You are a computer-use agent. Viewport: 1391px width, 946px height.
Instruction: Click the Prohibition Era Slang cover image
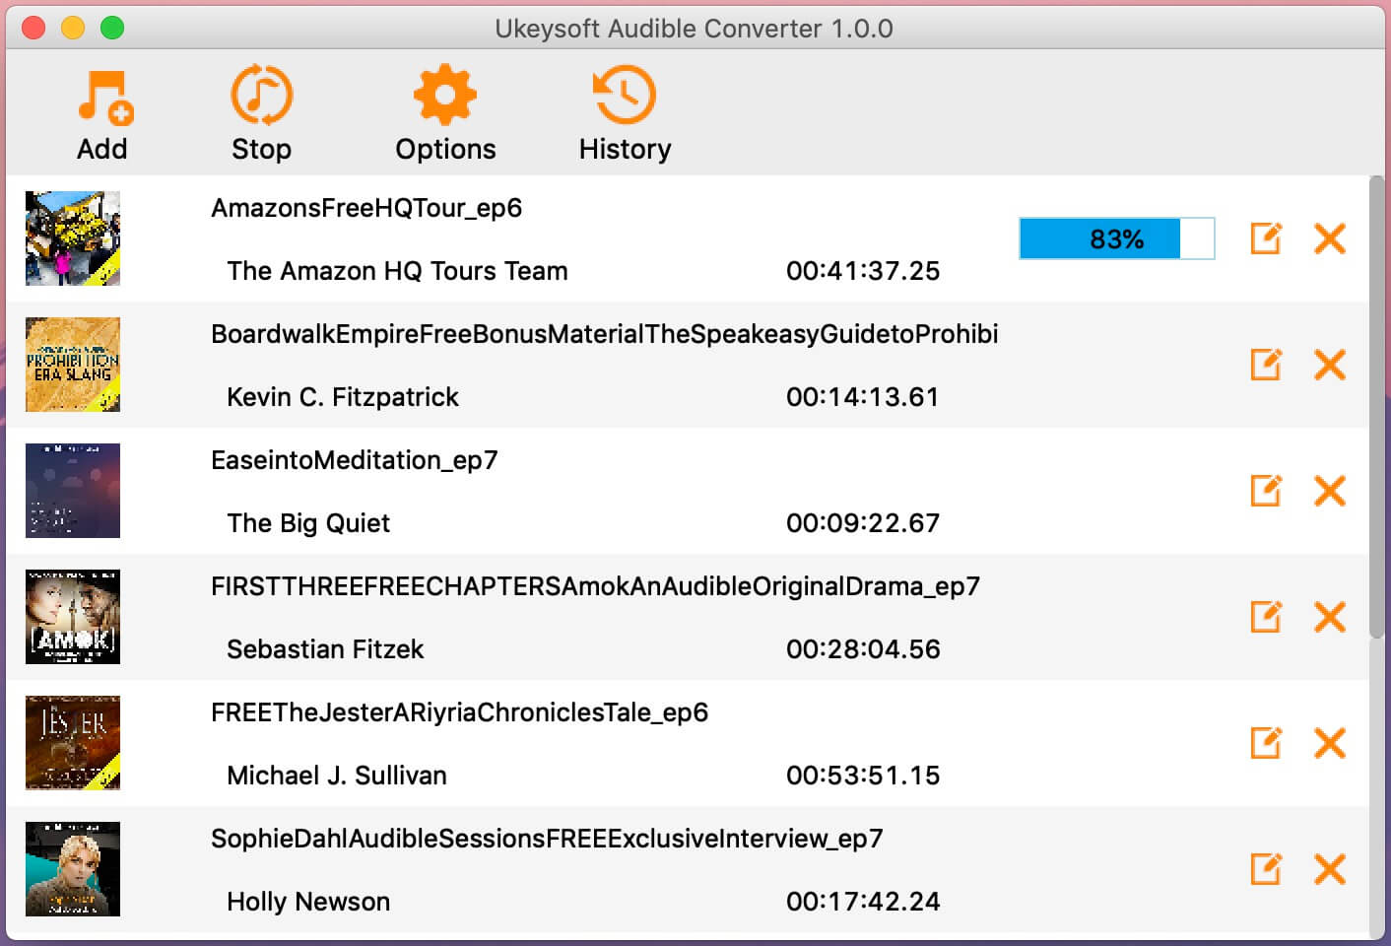(72, 365)
